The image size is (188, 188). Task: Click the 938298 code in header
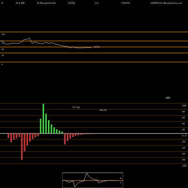pos(126,3)
